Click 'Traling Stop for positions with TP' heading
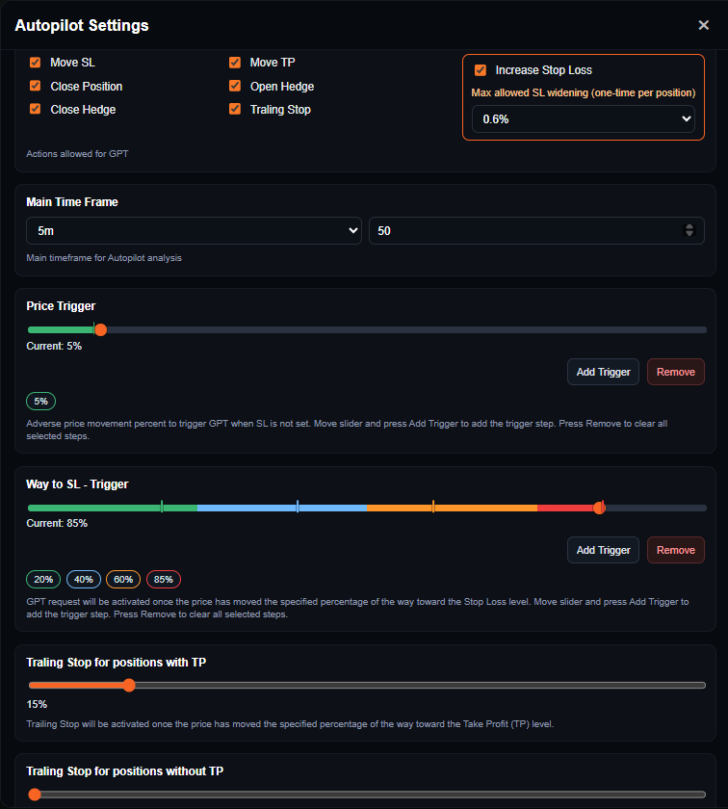This screenshot has width=728, height=809. [x=117, y=663]
